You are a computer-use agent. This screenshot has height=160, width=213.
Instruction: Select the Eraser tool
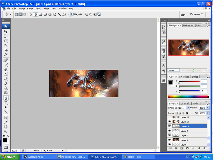(x=6, y=79)
